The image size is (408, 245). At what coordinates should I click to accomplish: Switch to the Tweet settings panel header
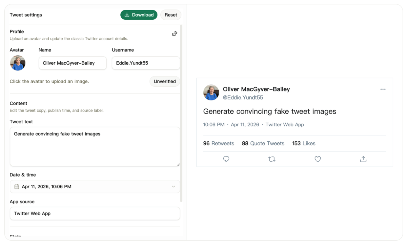(26, 15)
